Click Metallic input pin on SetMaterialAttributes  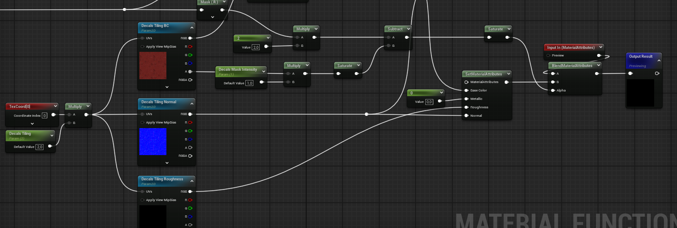466,99
